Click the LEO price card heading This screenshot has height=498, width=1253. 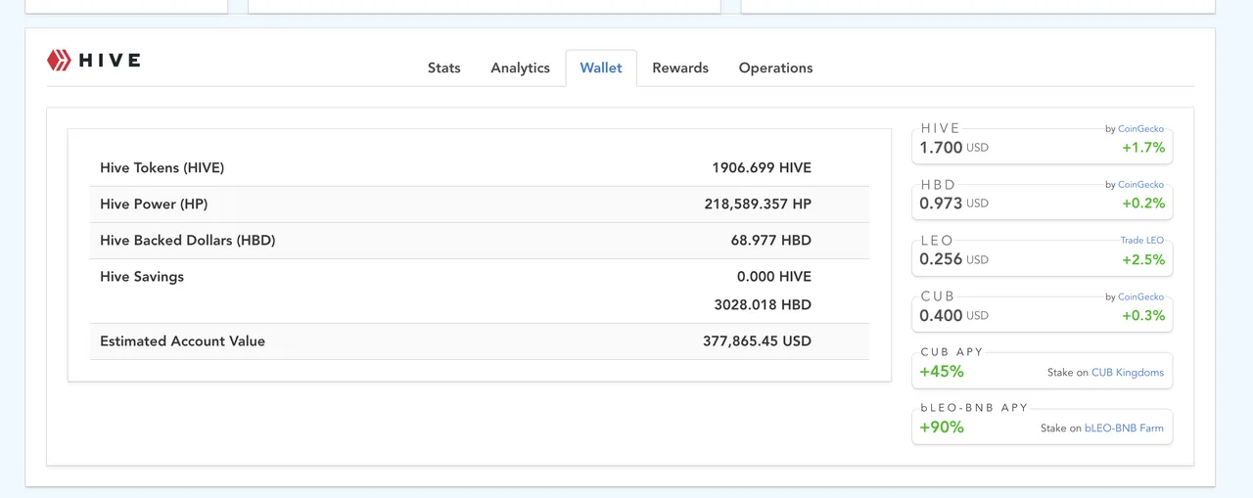[937, 240]
